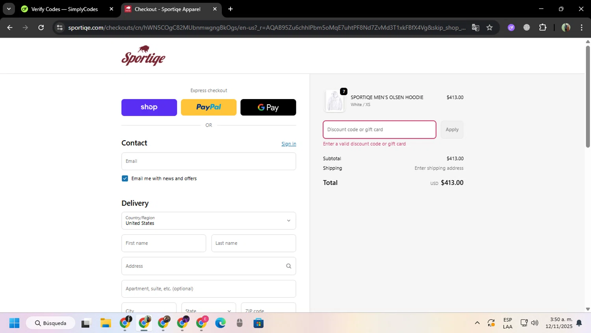Open Task View on the taskbar
591x333 pixels.
[x=85, y=323]
